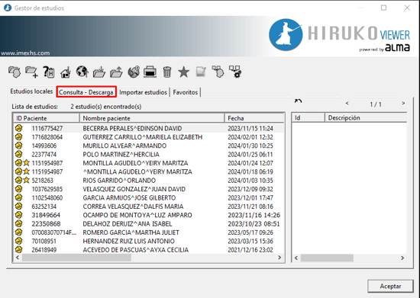Click the yellow study icon beside 63252134
The image size is (420, 298).
coord(18,207)
